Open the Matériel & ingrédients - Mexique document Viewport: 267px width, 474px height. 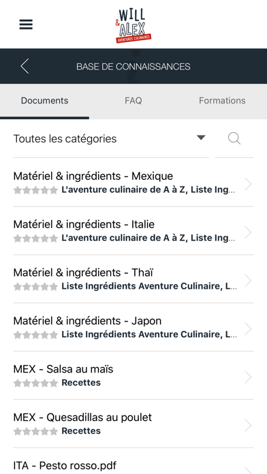133,183
